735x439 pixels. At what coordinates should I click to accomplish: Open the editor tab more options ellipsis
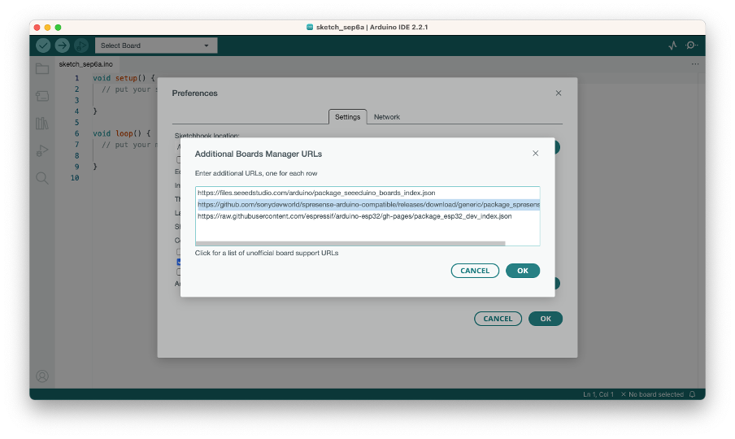[695, 64]
